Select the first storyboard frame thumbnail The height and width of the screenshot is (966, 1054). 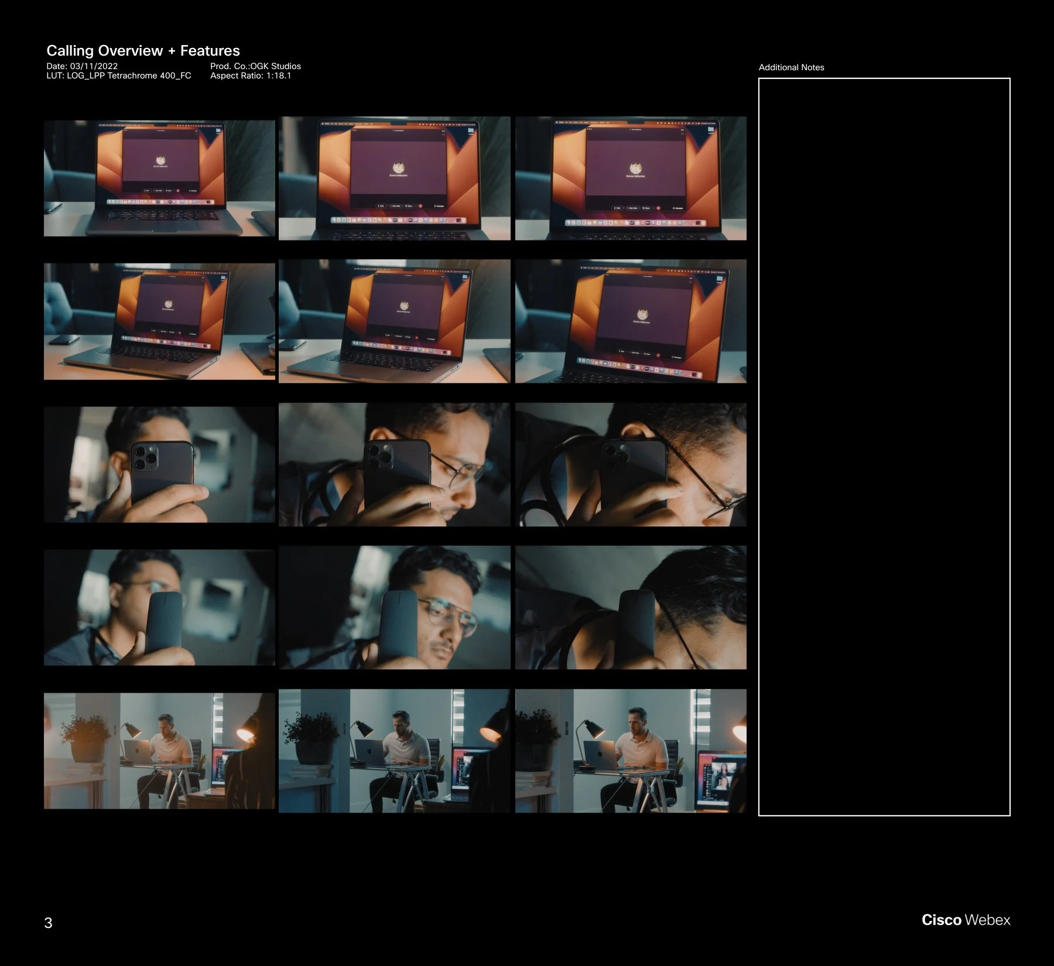coord(158,179)
